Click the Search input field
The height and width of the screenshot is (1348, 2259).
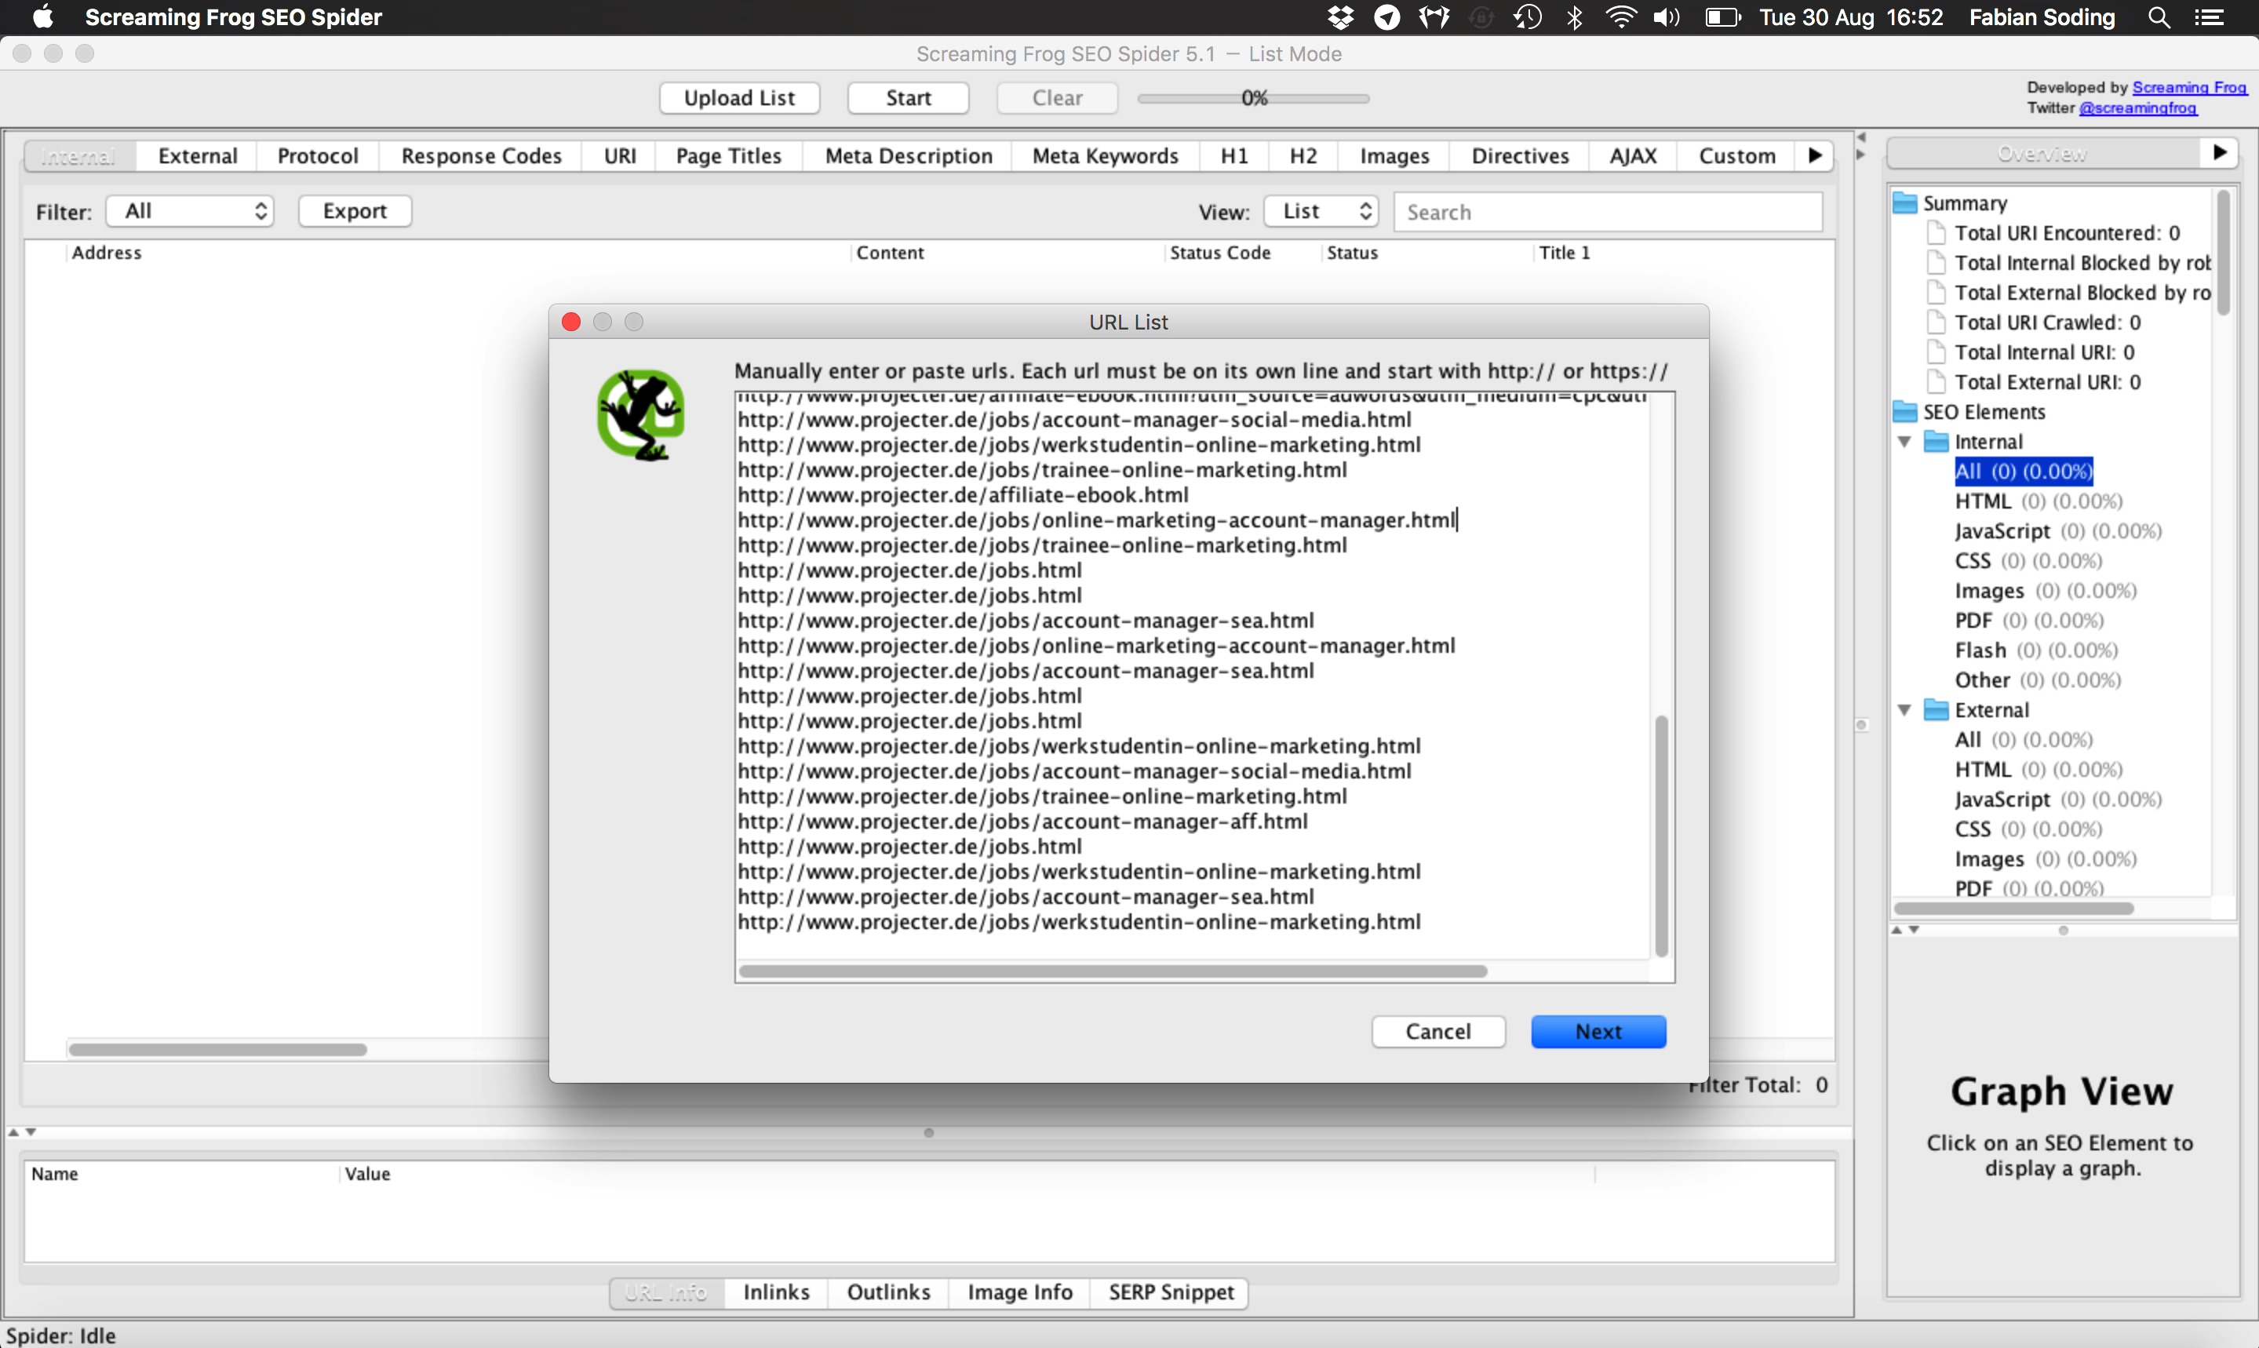pos(1603,210)
